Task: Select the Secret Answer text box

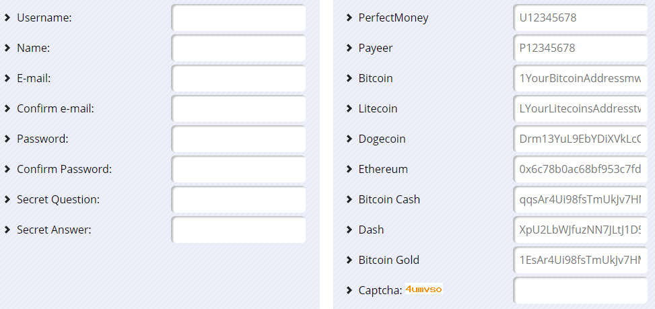Action: 238,230
